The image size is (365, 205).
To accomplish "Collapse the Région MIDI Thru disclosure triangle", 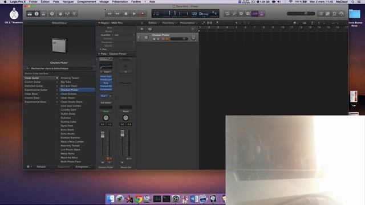I will pyautogui.click(x=99, y=23).
